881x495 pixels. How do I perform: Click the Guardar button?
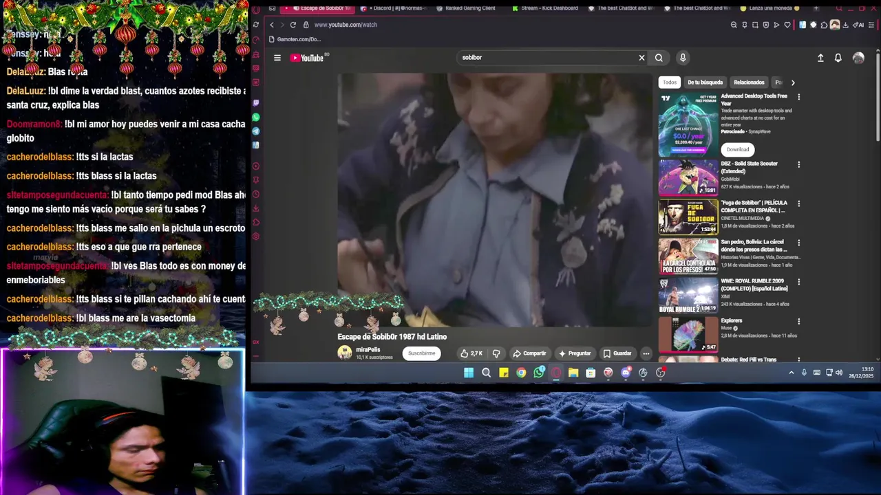pos(617,353)
